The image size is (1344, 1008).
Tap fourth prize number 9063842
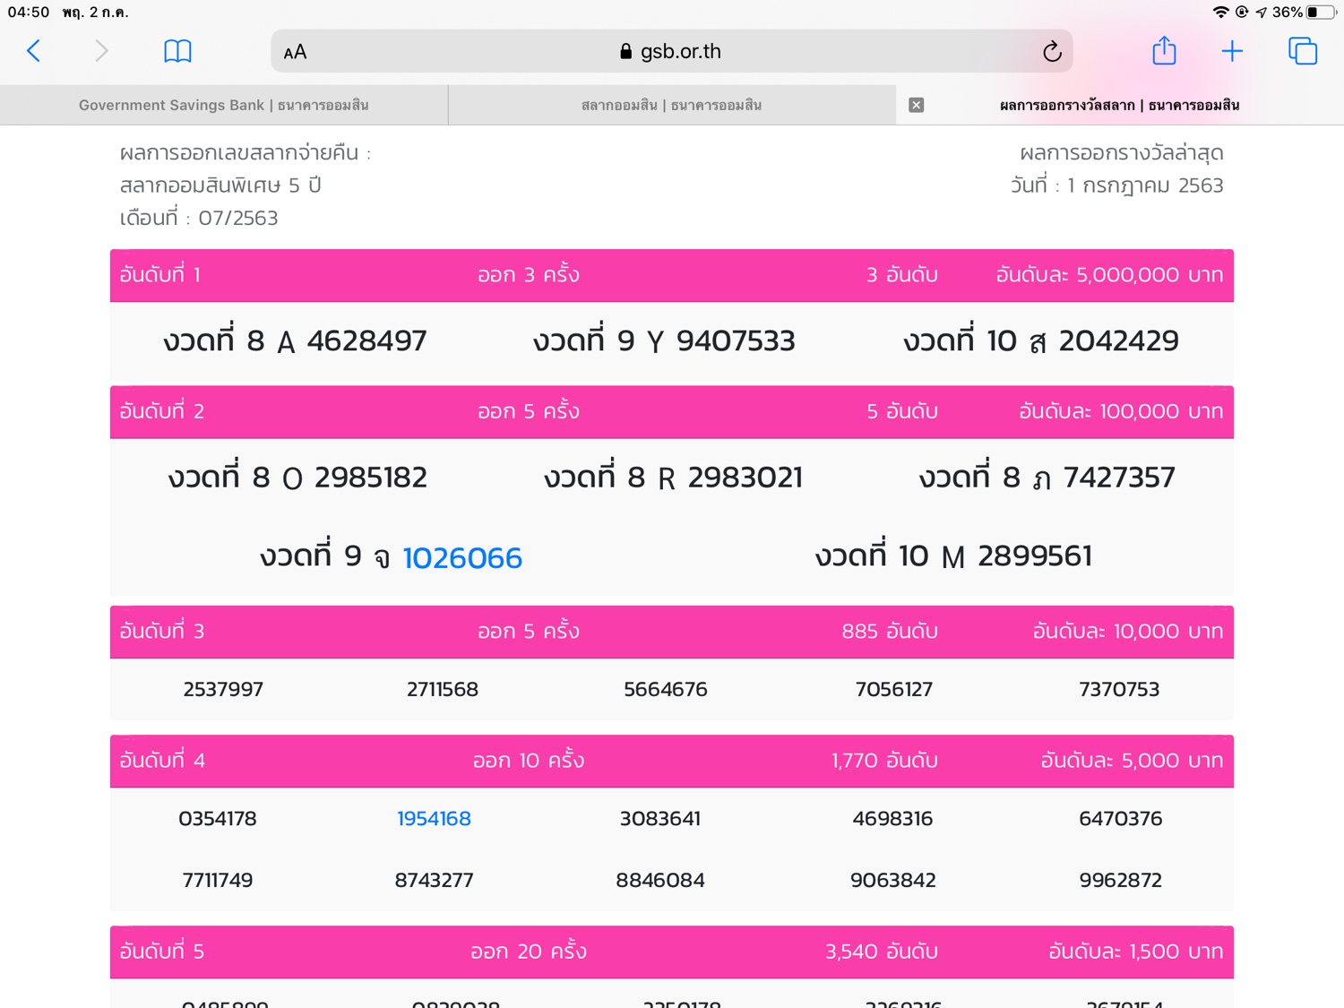pyautogui.click(x=893, y=880)
